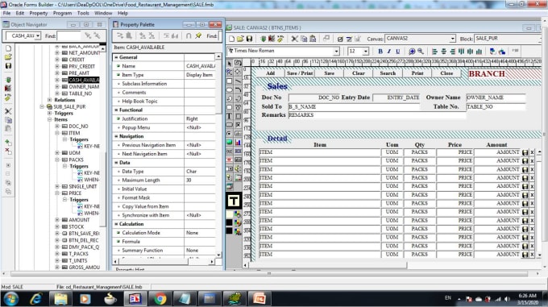Click Run Form Debug icon in Navigator sidebar

pos(8,89)
